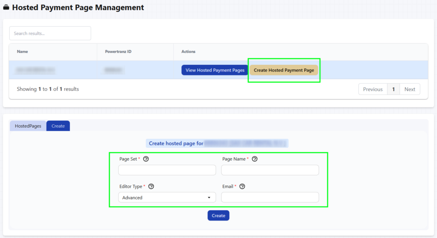Click into the Page Set text field
The width and height of the screenshot is (437, 238).
click(x=167, y=170)
